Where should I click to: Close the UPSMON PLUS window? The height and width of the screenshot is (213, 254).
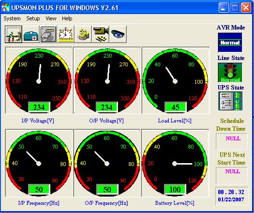click(246, 7)
